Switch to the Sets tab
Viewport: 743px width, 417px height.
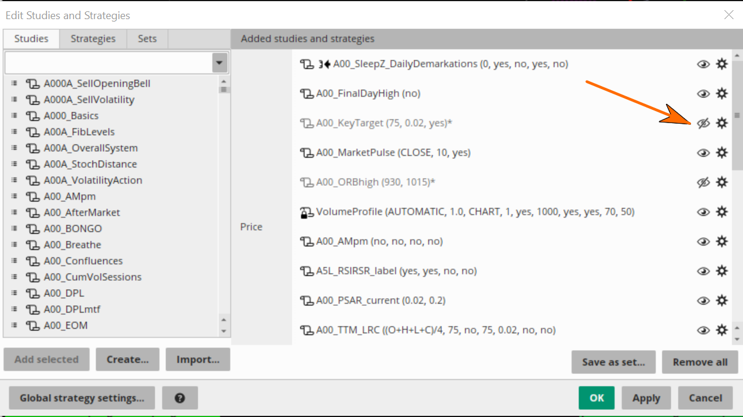(x=147, y=39)
